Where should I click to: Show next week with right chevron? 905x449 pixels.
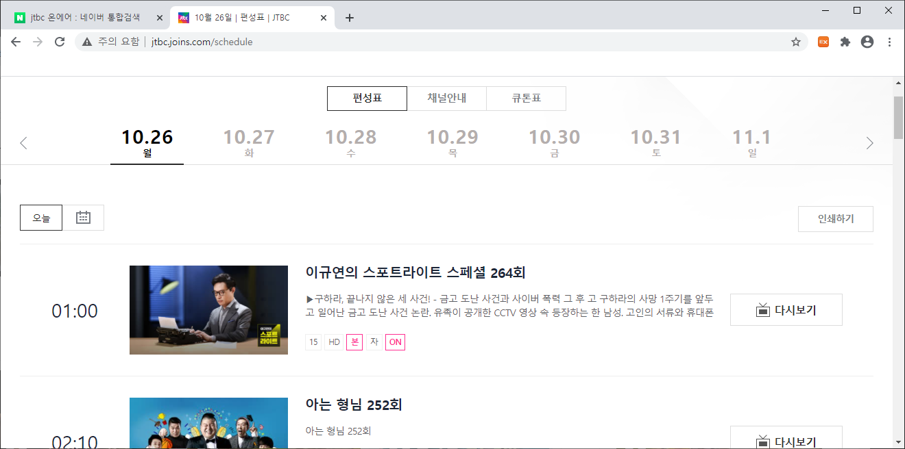870,143
